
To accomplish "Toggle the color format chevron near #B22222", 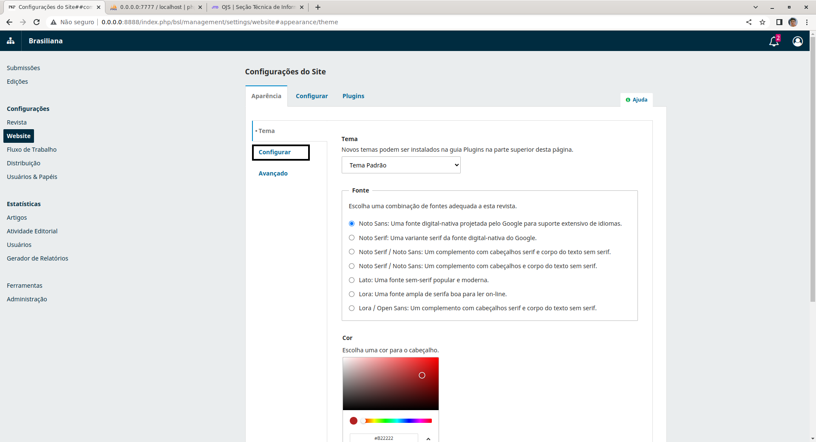I will [428, 438].
